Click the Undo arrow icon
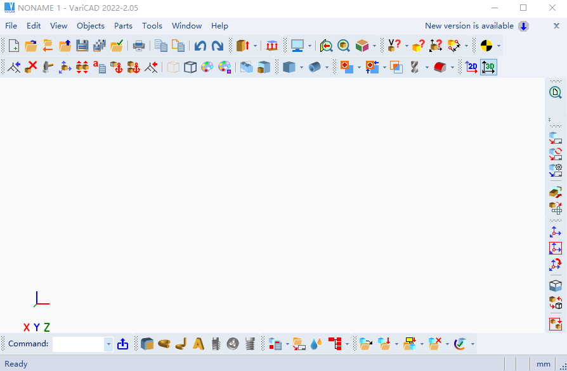 [x=200, y=46]
